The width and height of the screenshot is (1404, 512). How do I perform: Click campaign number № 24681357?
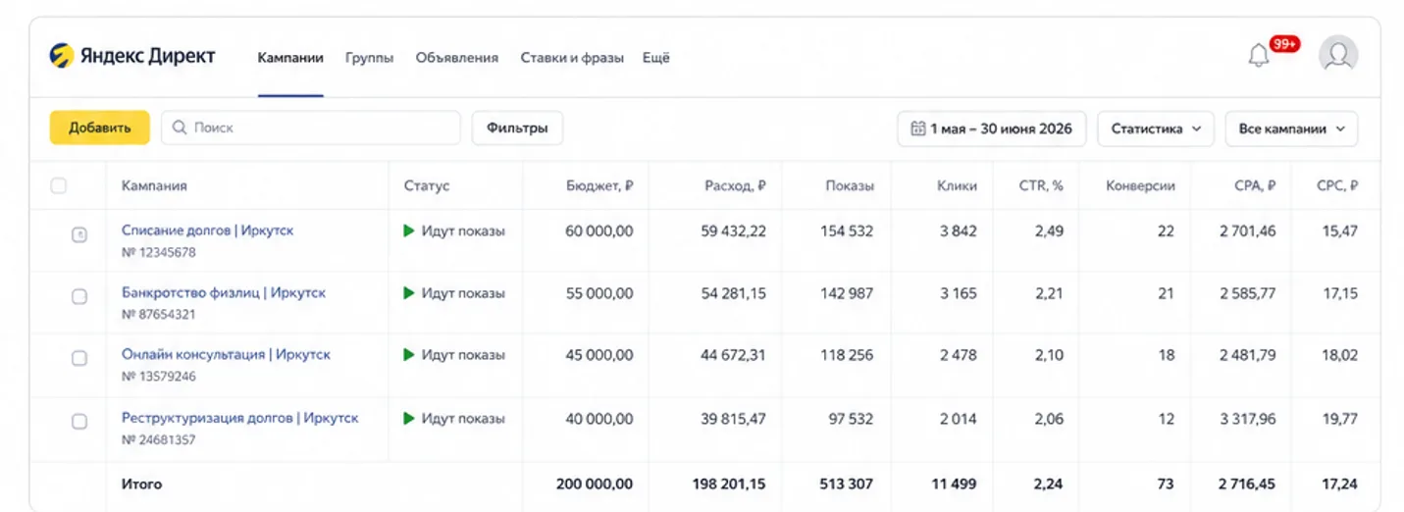coord(159,439)
